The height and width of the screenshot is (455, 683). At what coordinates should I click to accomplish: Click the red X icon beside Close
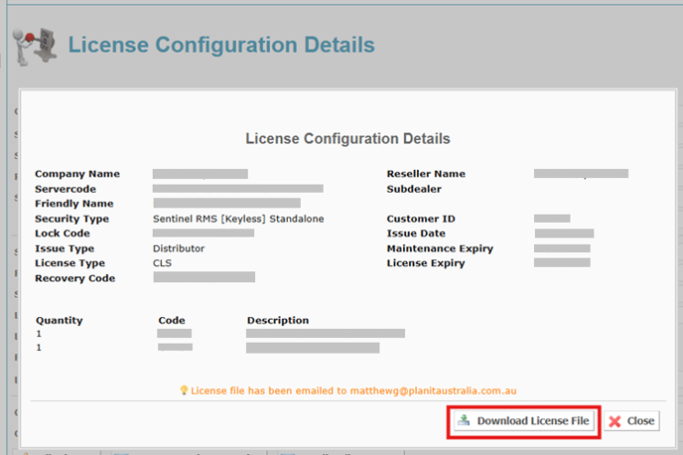point(615,421)
